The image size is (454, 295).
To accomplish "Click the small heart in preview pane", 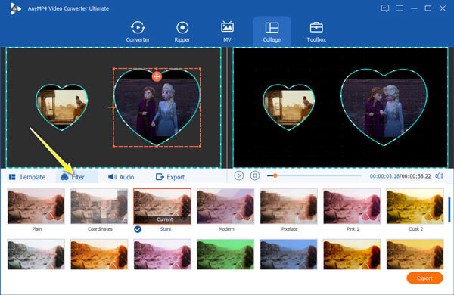I will 289,107.
